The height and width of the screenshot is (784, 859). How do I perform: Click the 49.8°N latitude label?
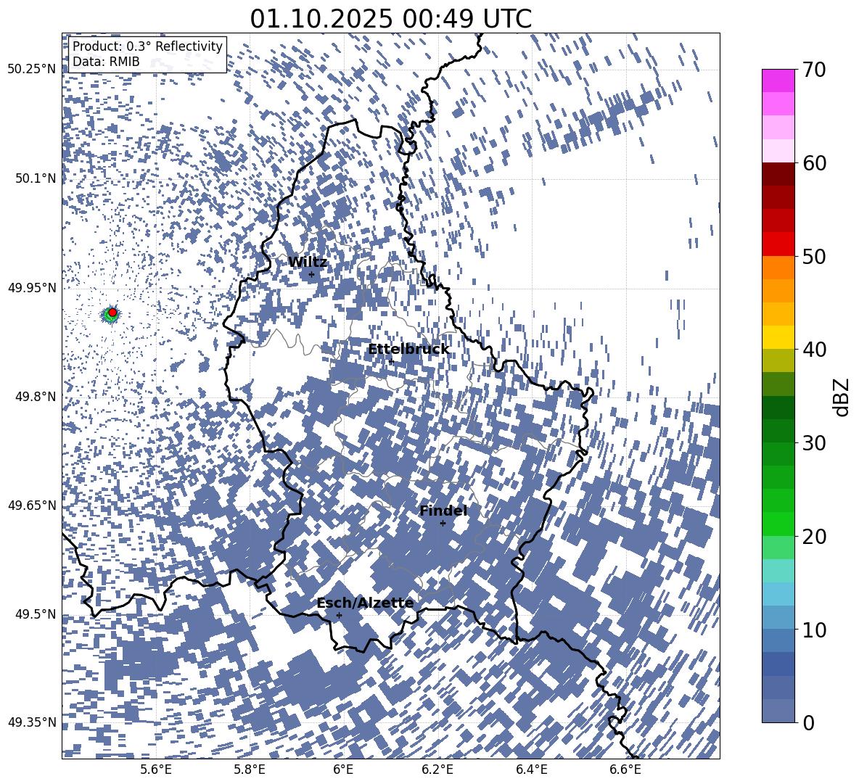36,397
